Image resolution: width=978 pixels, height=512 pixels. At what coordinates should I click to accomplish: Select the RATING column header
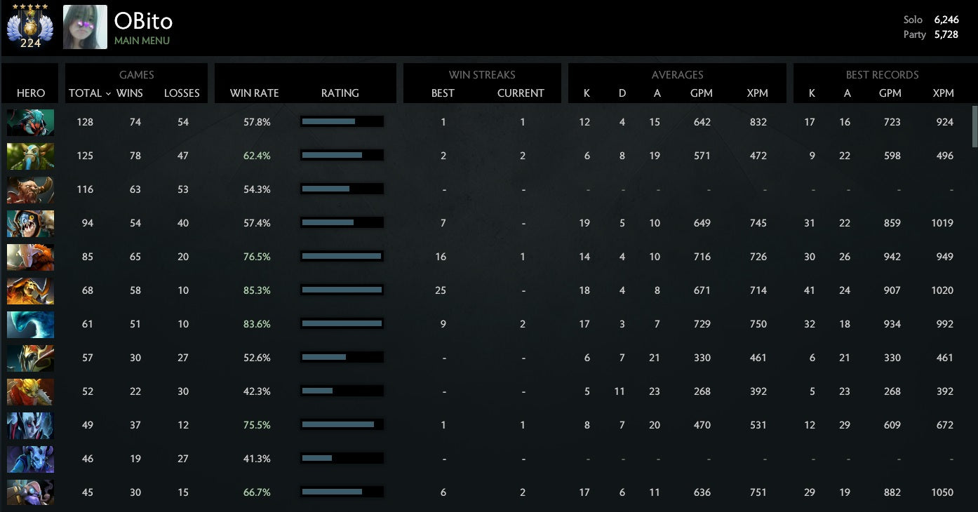[x=340, y=93]
